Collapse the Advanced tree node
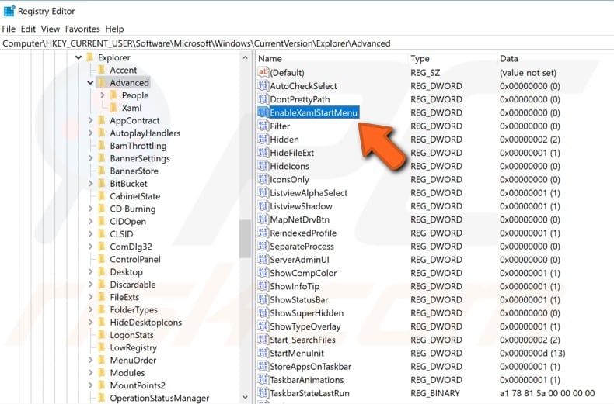Image resolution: width=614 pixels, height=404 pixels. click(x=90, y=82)
